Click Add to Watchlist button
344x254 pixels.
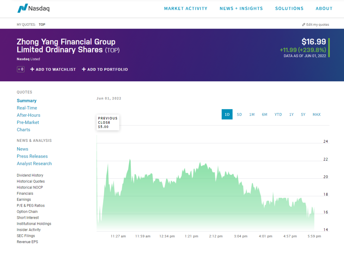[x=53, y=69]
